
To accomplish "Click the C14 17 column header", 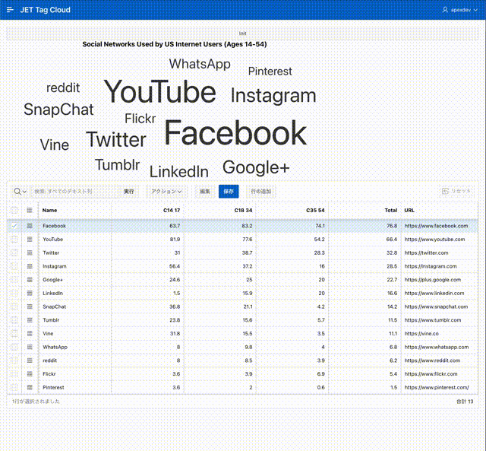I will pyautogui.click(x=147, y=210).
